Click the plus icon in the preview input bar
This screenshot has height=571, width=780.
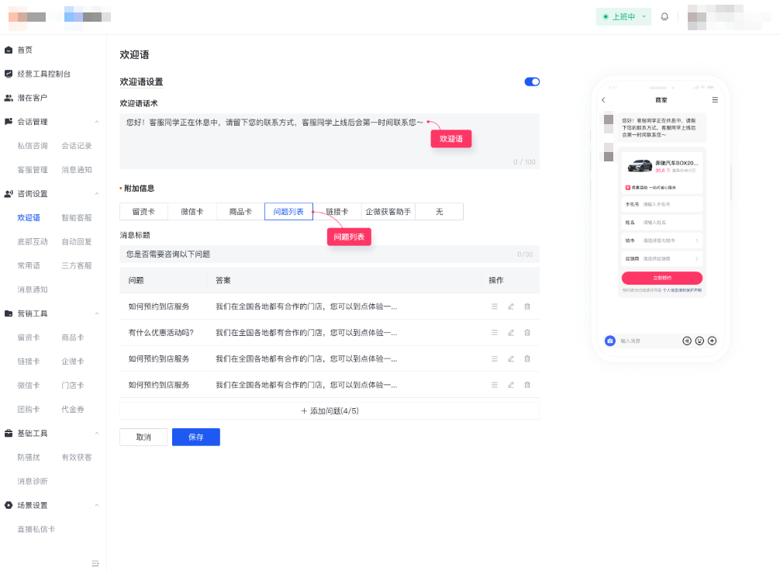tap(711, 341)
